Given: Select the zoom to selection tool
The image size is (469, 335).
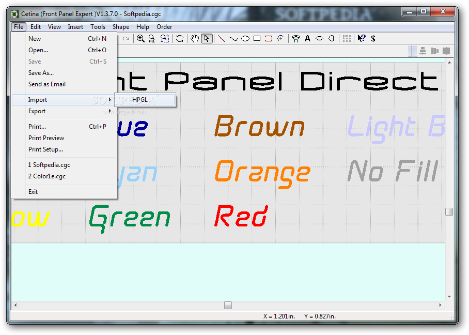Looking at the screenshot, I should point(165,38).
